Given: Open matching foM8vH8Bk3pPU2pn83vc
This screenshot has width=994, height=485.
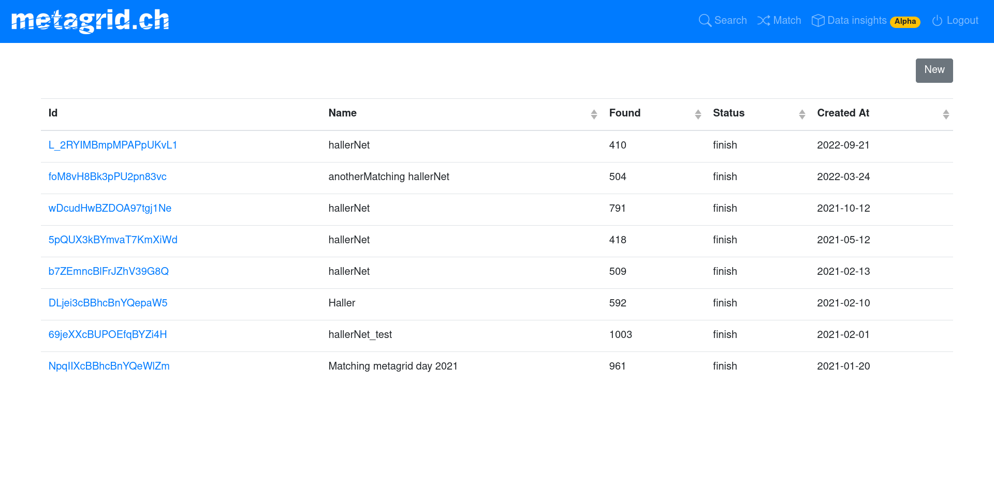Looking at the screenshot, I should [x=107, y=177].
